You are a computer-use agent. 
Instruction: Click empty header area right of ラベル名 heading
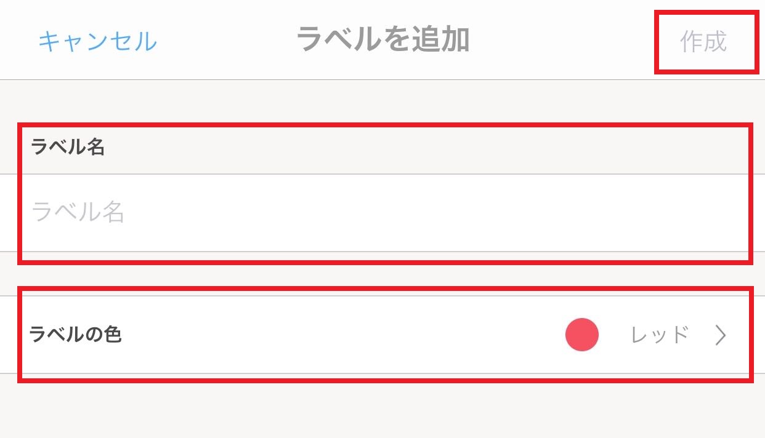[431, 148]
